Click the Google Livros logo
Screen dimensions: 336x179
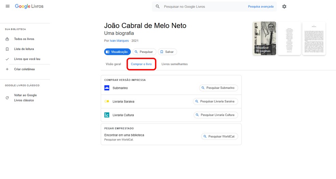click(29, 6)
